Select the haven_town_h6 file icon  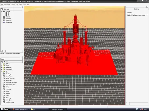coord(4,79)
